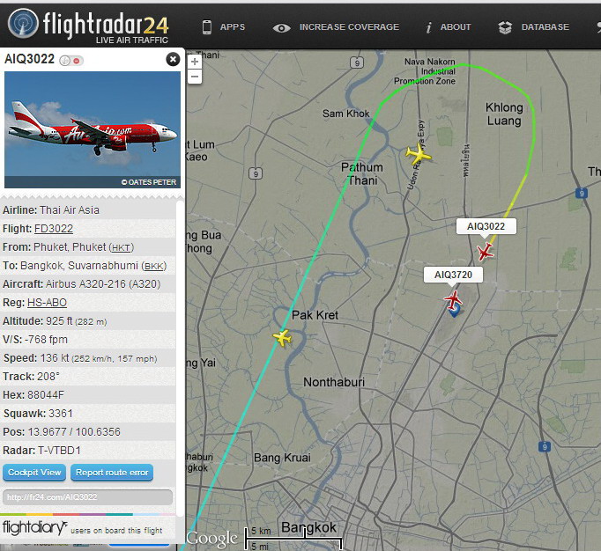
Task: Click the fr24.com/AIQ3022 URL field
Action: [87, 497]
